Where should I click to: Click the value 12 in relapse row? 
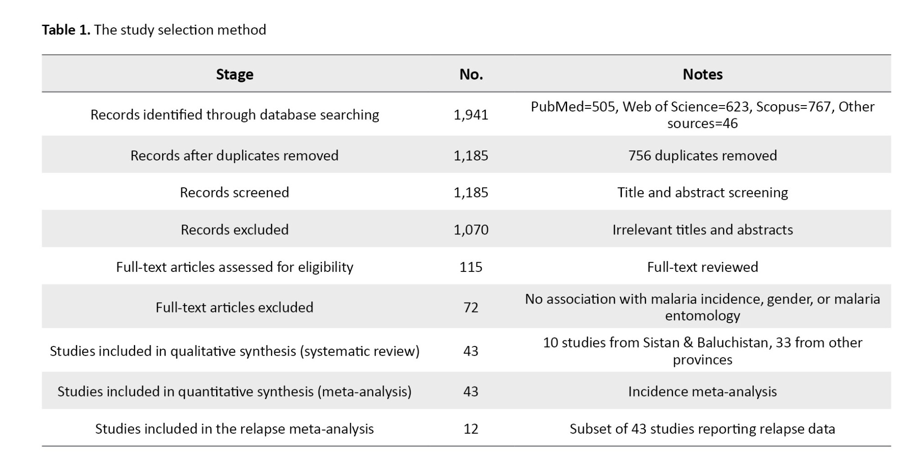[x=471, y=429]
